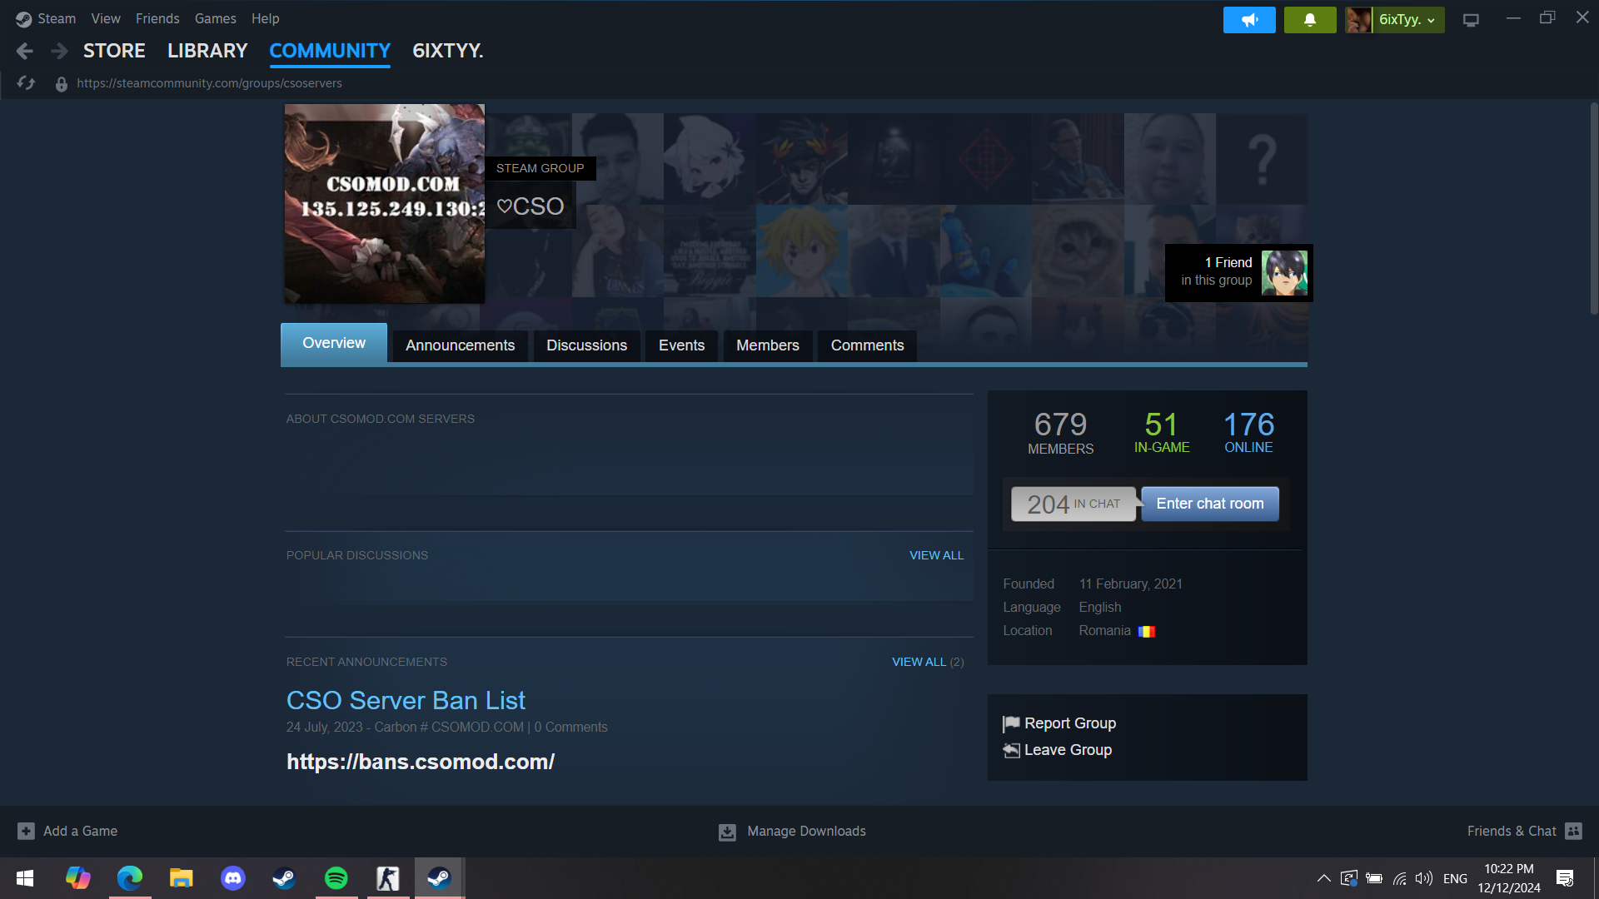
Task: Click View All popular discussions
Action: [936, 555]
